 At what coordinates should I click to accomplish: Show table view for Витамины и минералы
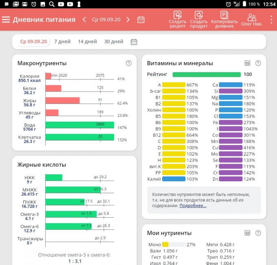tap(247, 63)
